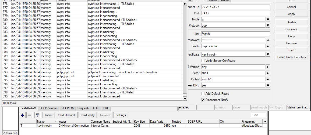Switch to the Certificates tab

[29, 108]
